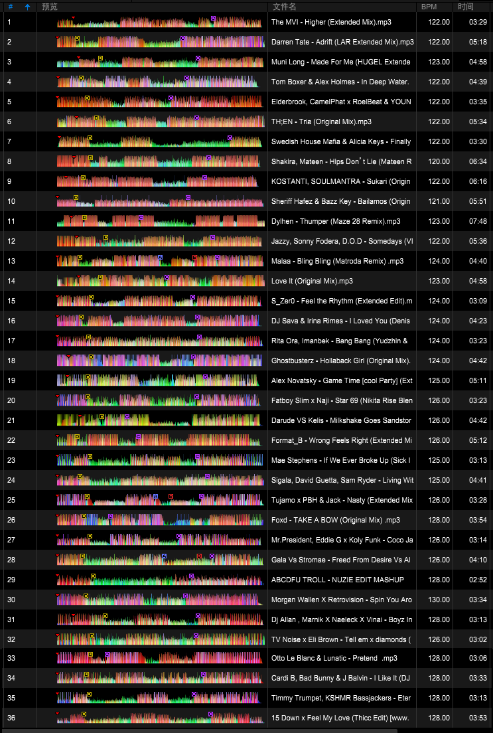
Task: Click the KOSTANTI, SOULMANTRA - Sukari waveform preview
Action: point(157,181)
